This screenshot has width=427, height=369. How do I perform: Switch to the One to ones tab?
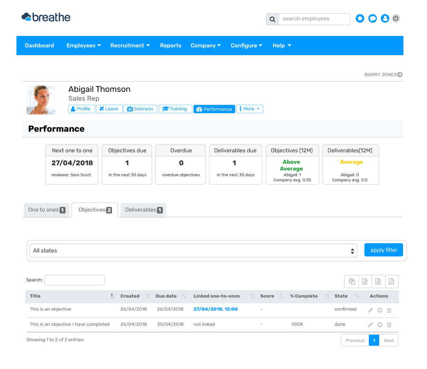46,210
